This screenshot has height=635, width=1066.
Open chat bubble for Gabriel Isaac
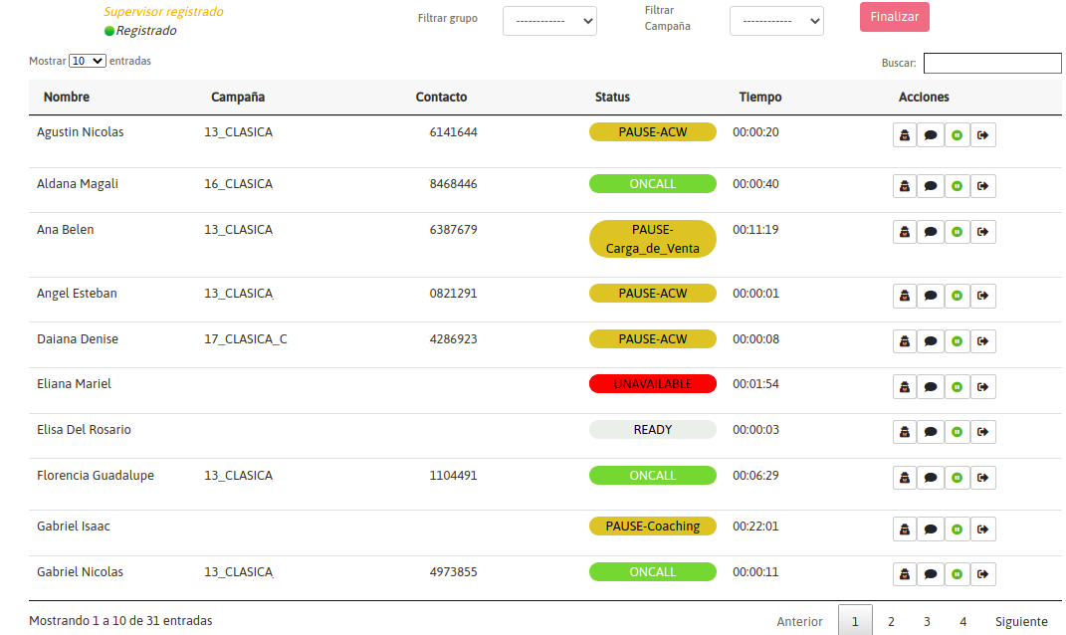click(931, 529)
